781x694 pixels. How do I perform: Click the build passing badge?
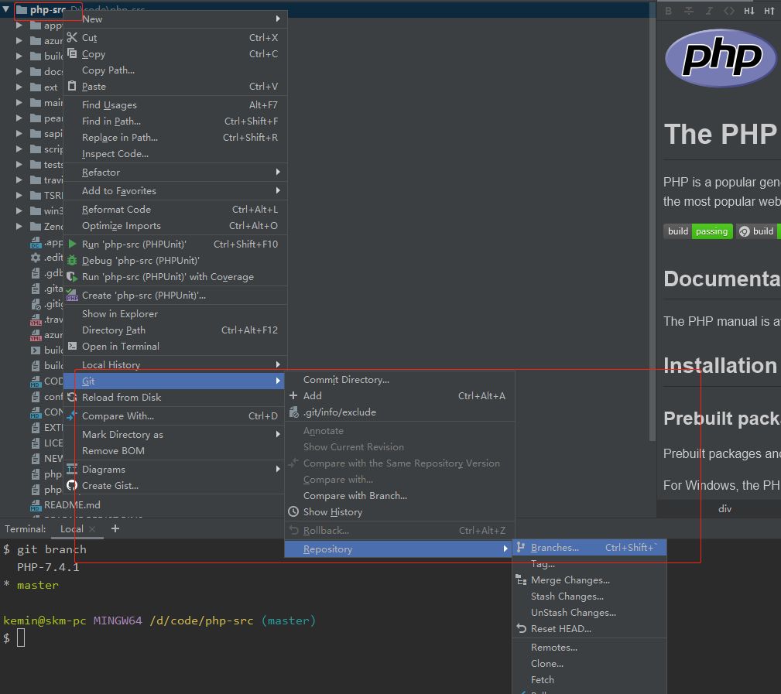(698, 231)
